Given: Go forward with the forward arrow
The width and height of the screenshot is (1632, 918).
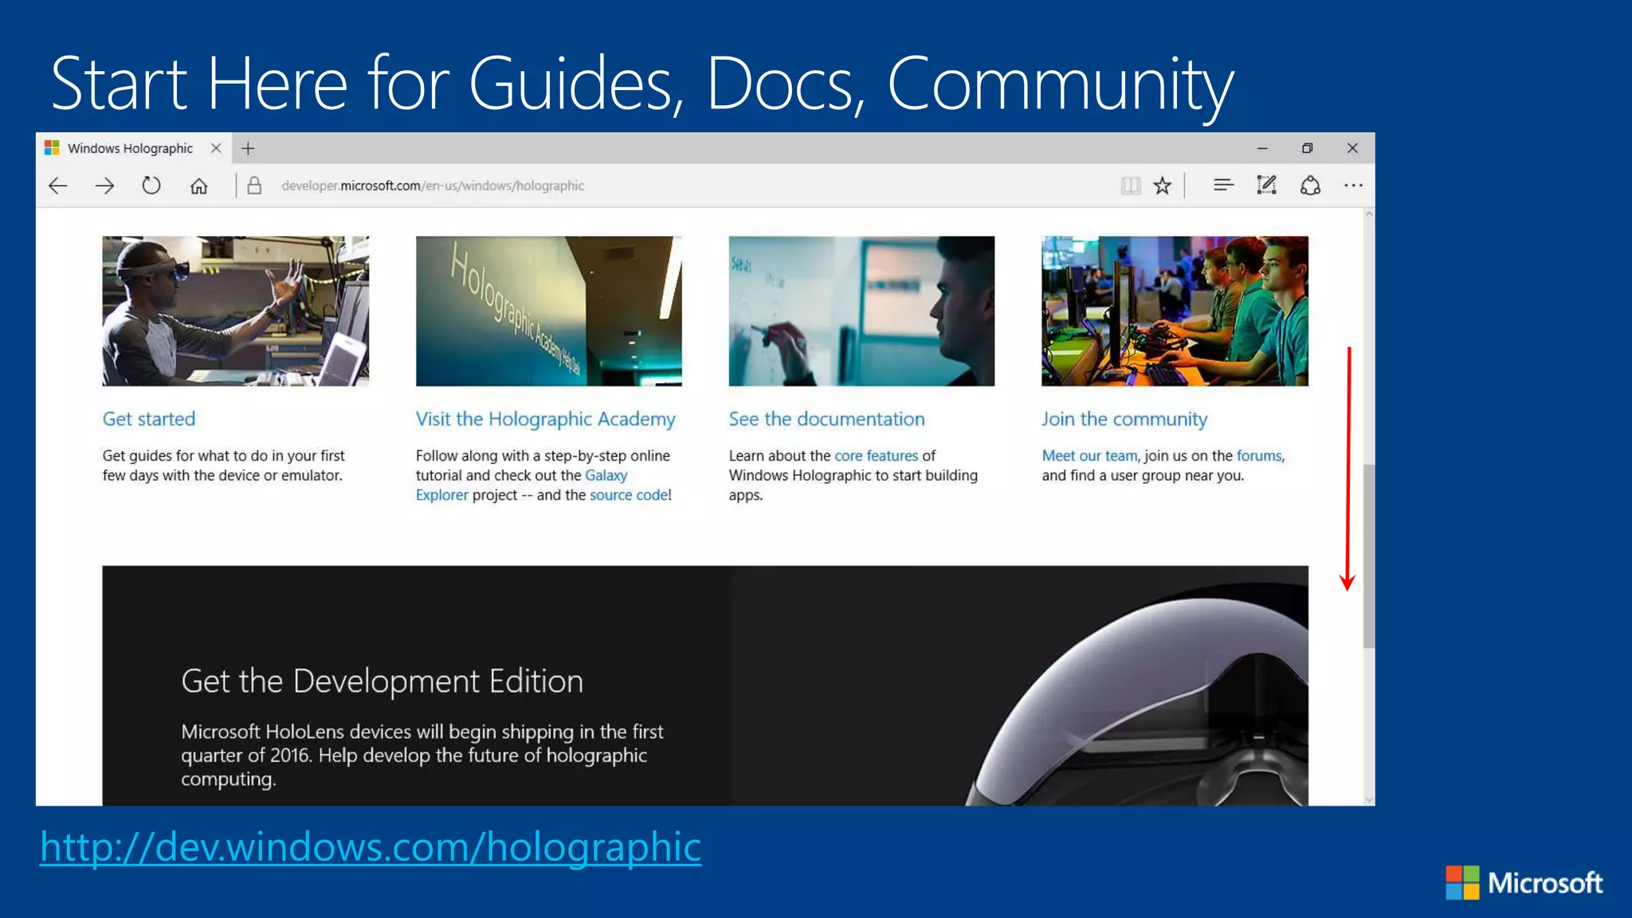Looking at the screenshot, I should pos(104,186).
